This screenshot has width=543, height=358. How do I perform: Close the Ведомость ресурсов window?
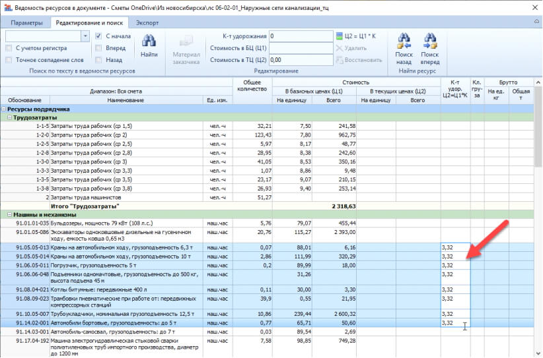[x=534, y=7]
